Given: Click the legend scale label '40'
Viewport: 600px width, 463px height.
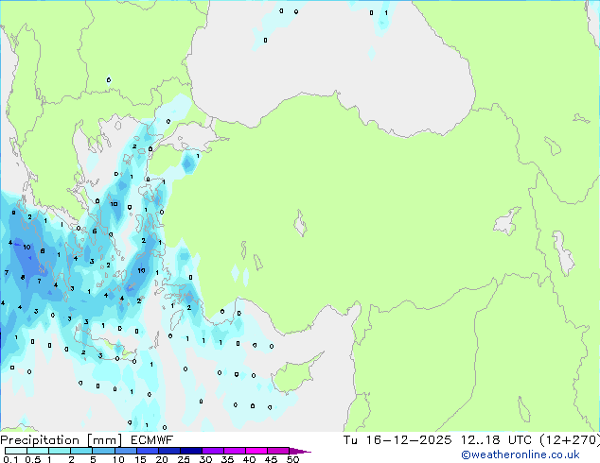Looking at the screenshot, I should pos(249,459).
